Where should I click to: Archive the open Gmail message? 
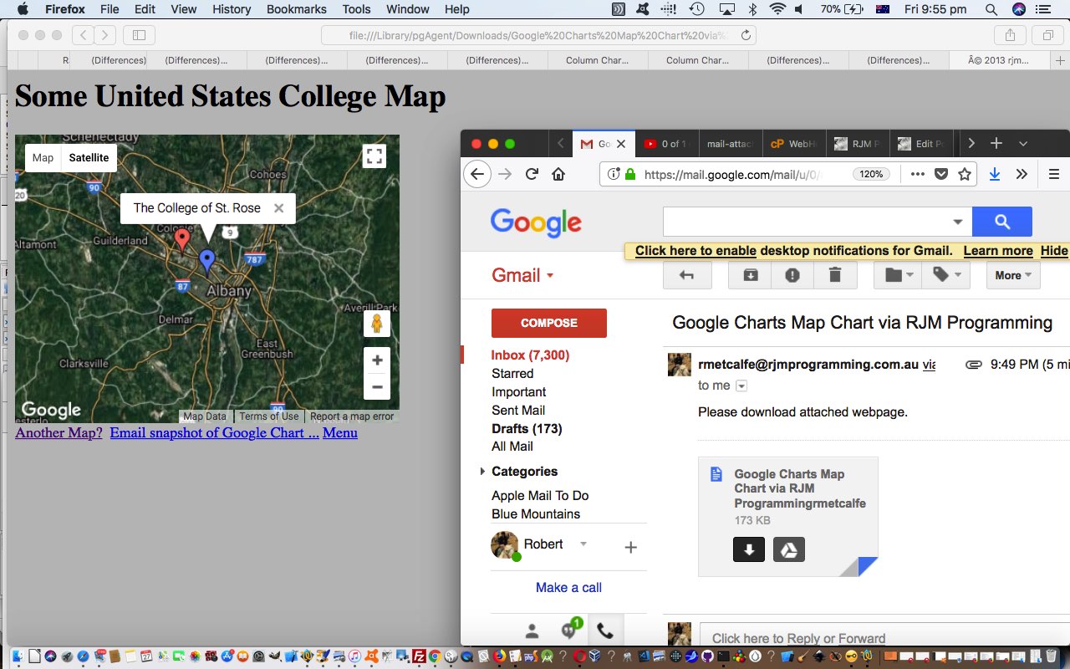[751, 275]
